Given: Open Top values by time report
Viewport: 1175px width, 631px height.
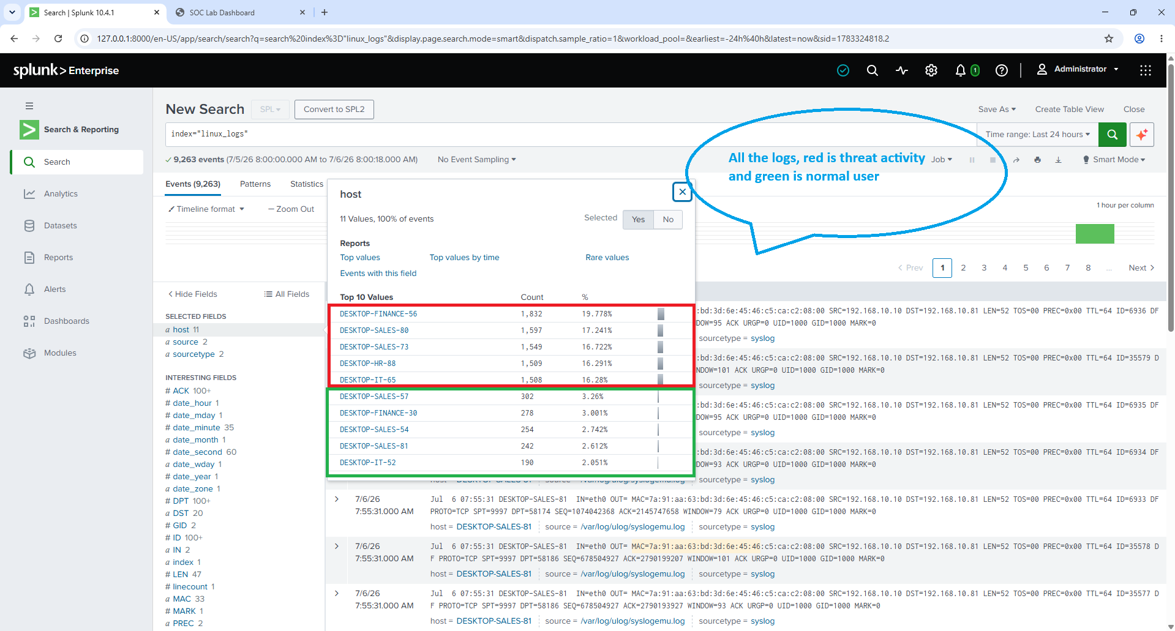Looking at the screenshot, I should point(464,258).
